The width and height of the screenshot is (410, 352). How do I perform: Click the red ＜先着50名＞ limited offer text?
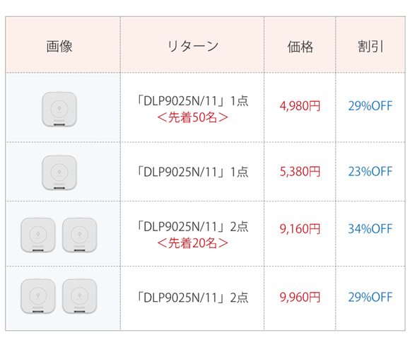pos(193,117)
